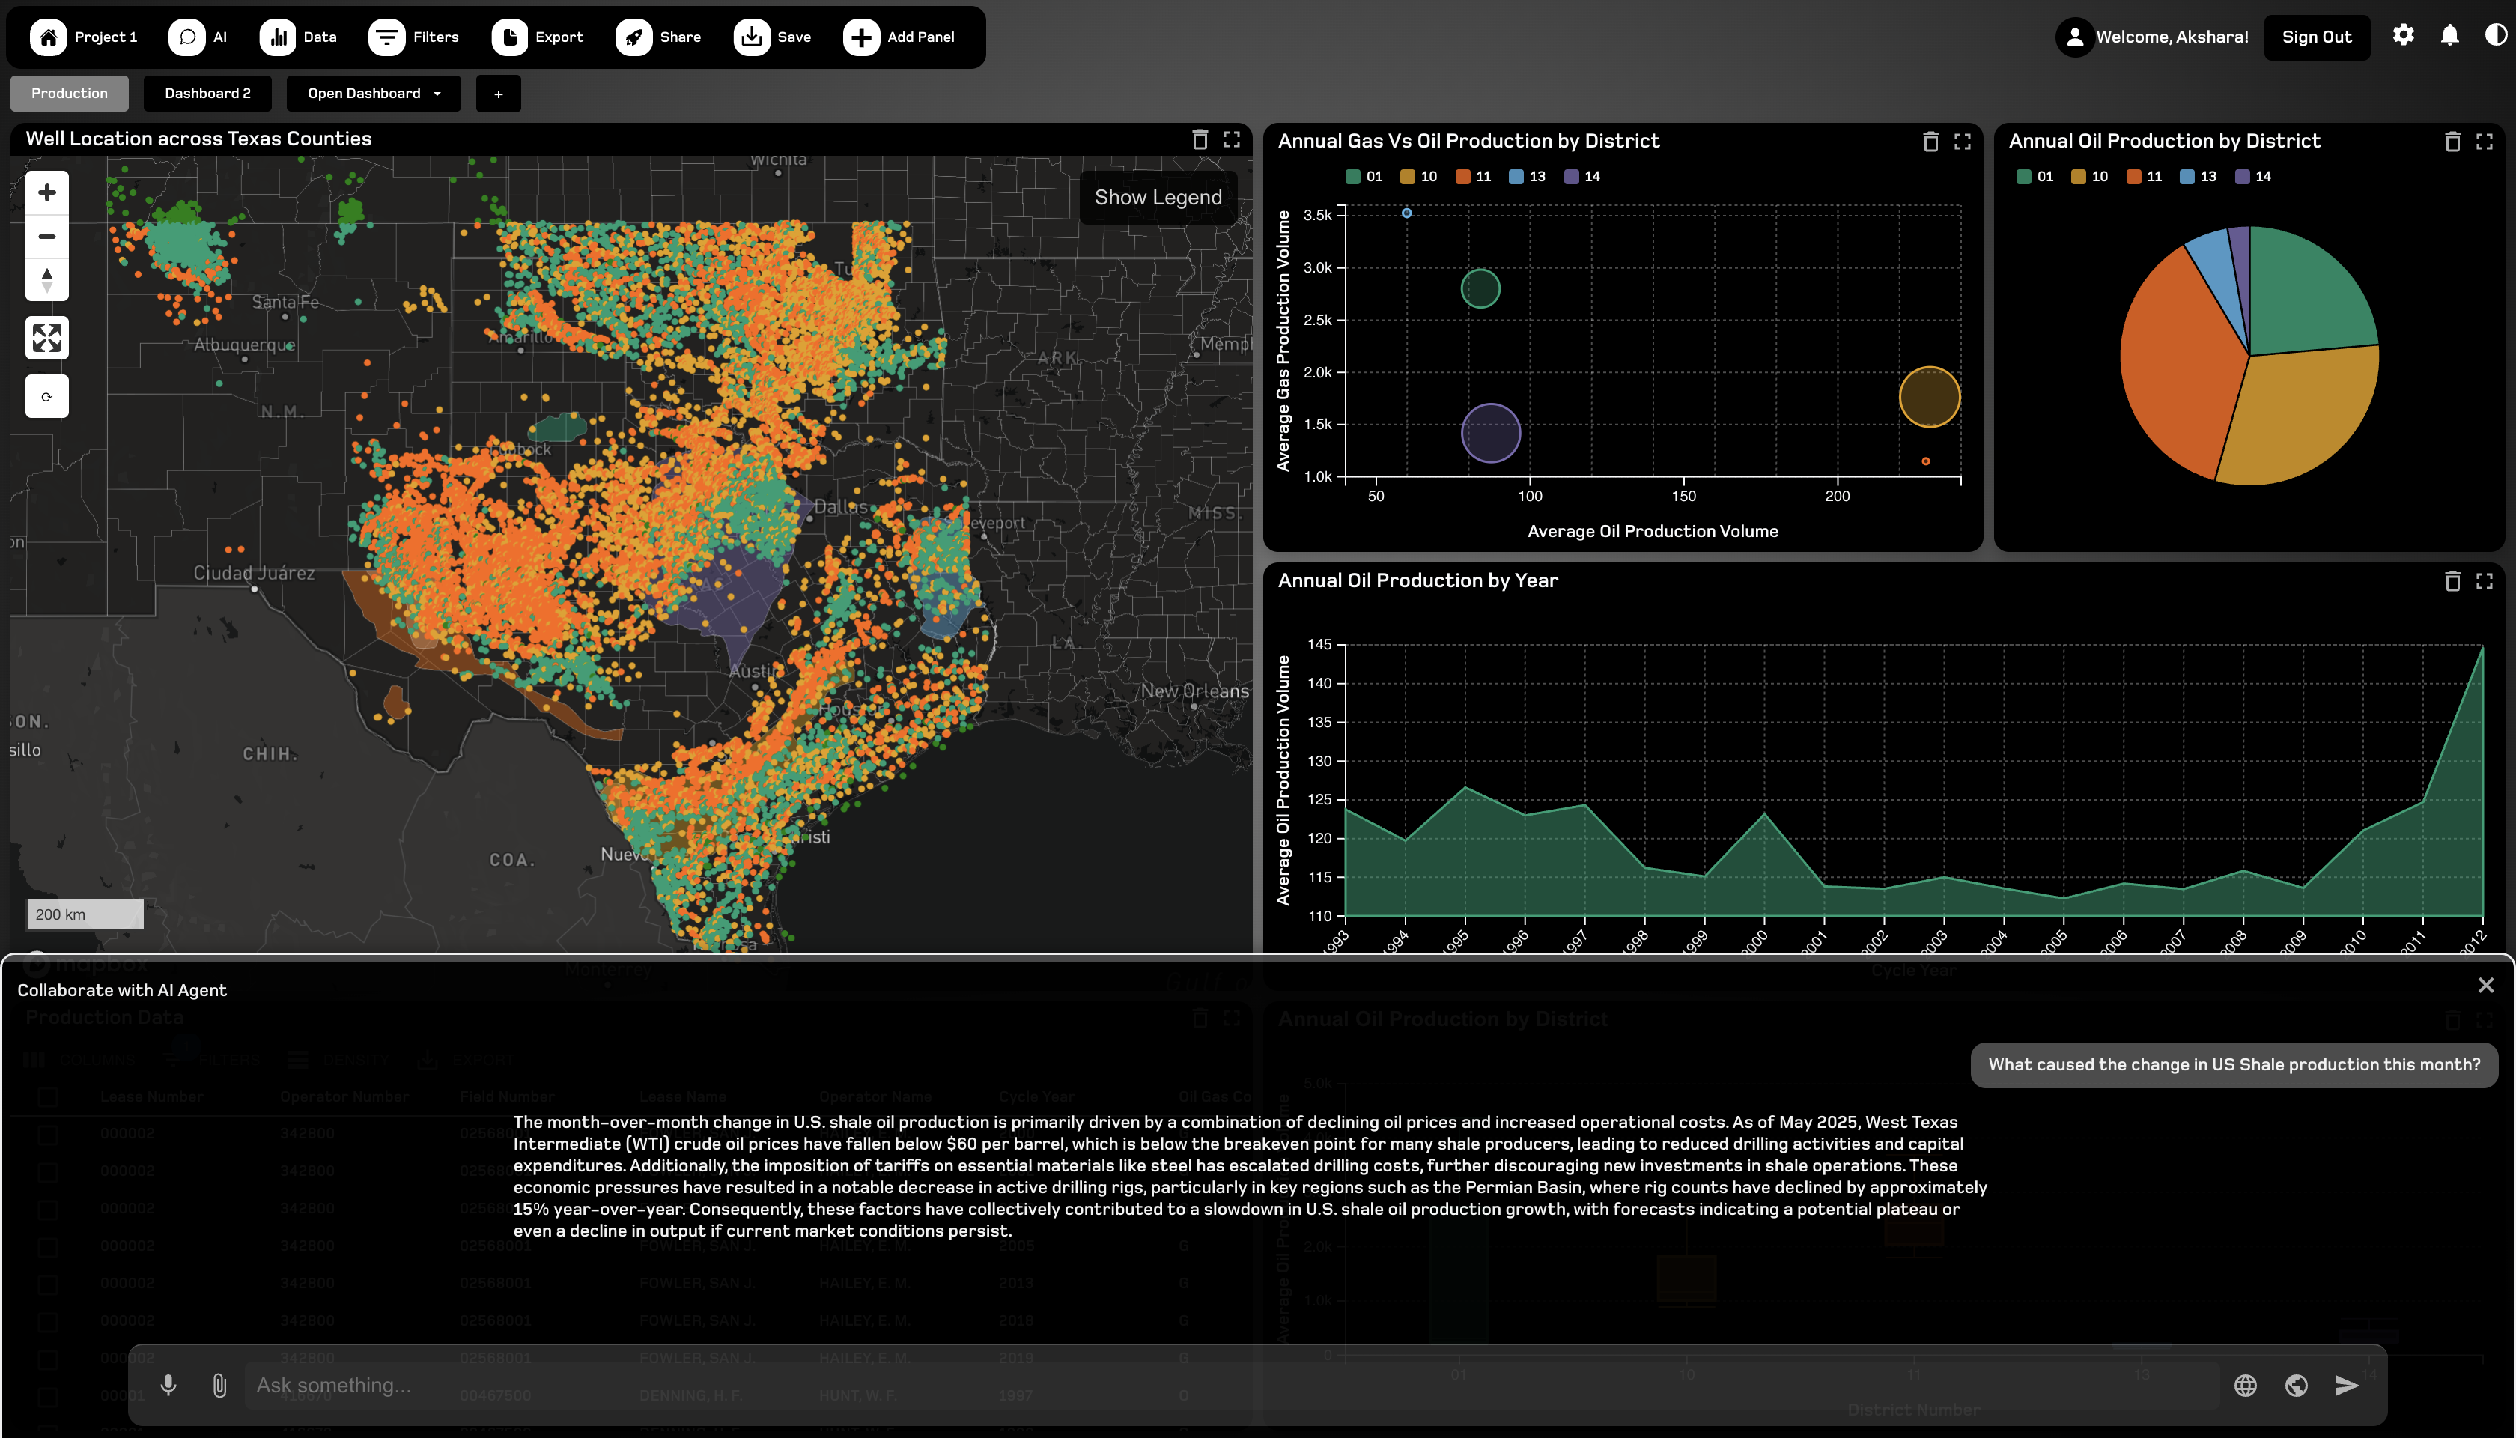The image size is (2516, 1438).
Task: Select the Production tab
Action: (x=69, y=94)
